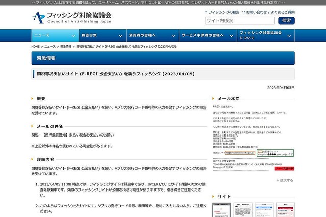Click the メールの件名 section heading
This screenshot has width=326, height=217.
[x=49, y=126]
